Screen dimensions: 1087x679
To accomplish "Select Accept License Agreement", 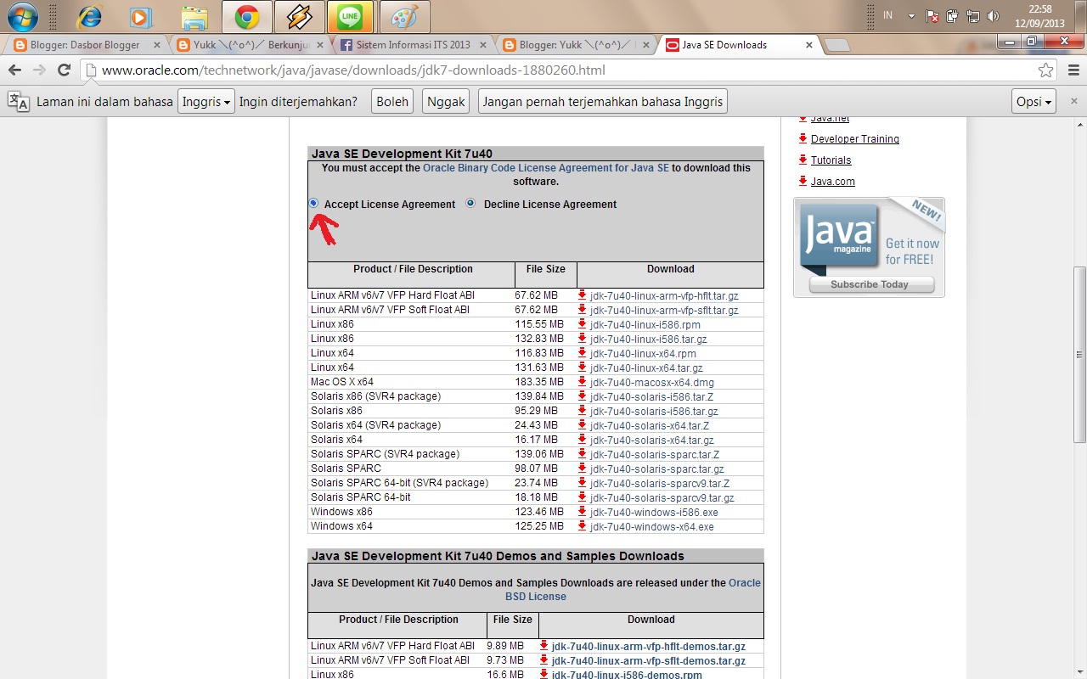I will 313,204.
